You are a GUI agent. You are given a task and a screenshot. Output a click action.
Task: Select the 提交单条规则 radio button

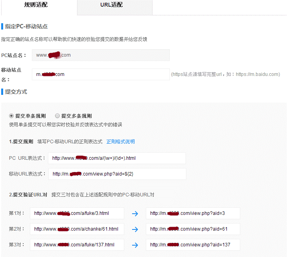click(11, 116)
